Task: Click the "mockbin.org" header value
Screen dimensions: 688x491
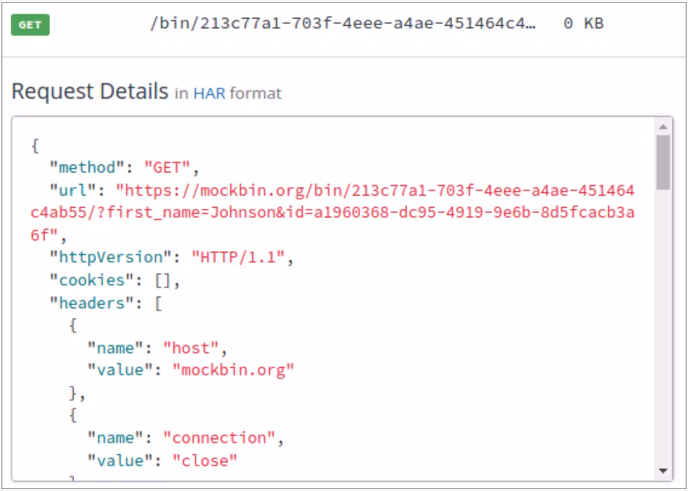Action: pos(233,370)
